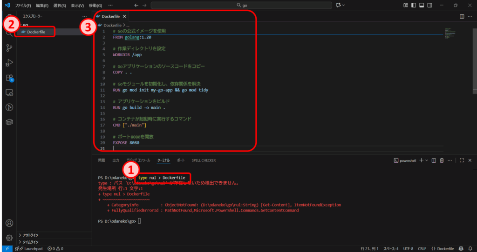Expand the アウトライン section

click(x=31, y=235)
